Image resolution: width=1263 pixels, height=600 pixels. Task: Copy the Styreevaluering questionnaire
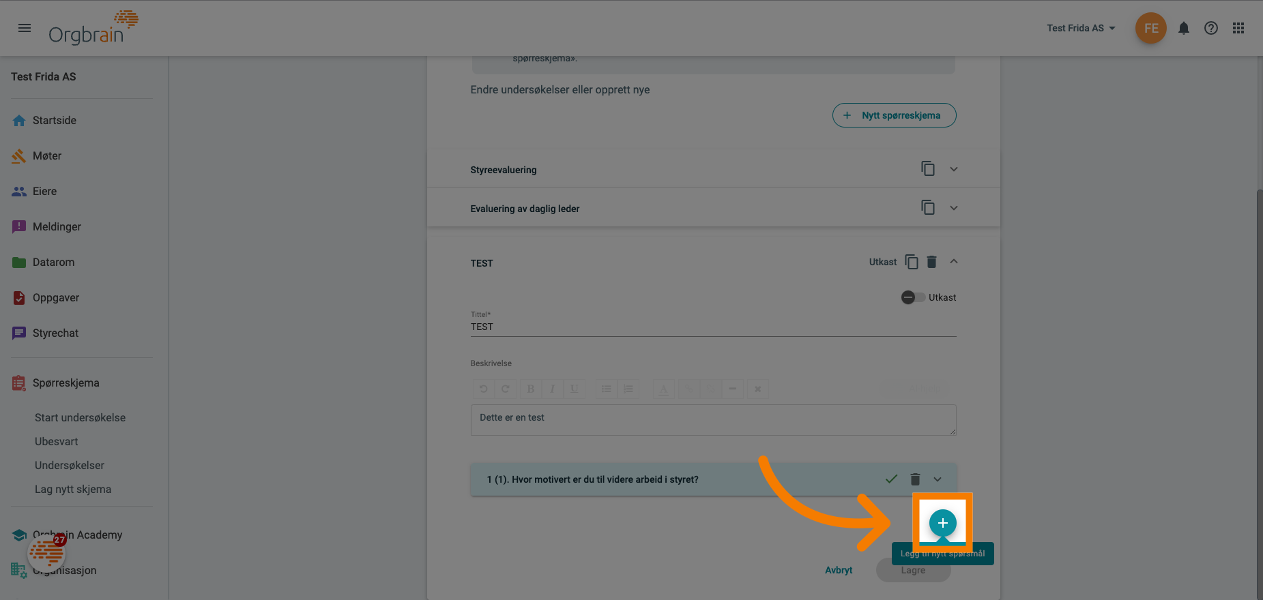(x=928, y=168)
